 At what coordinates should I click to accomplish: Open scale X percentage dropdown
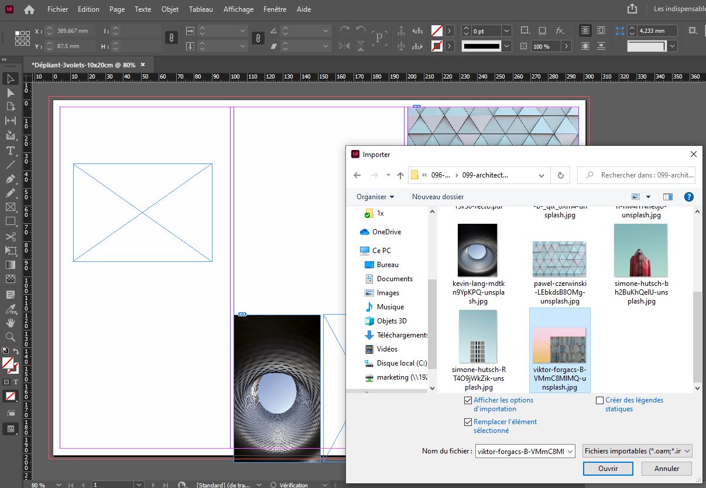pyautogui.click(x=242, y=30)
